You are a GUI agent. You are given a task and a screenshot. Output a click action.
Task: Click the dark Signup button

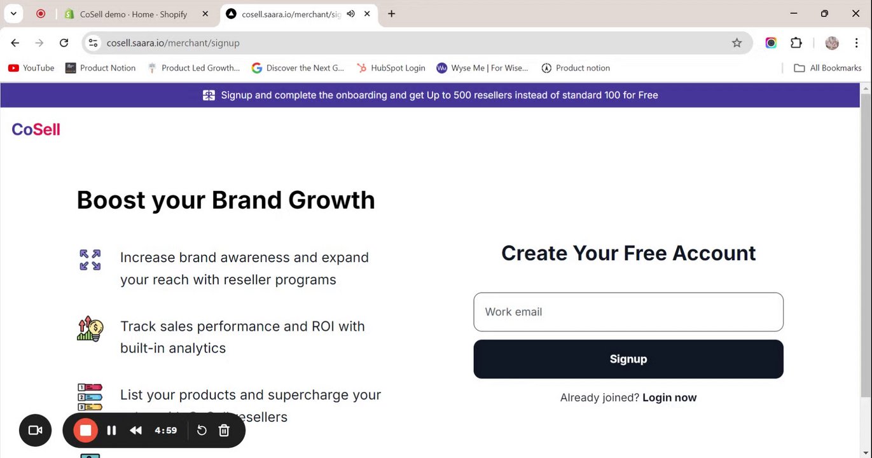tap(628, 359)
